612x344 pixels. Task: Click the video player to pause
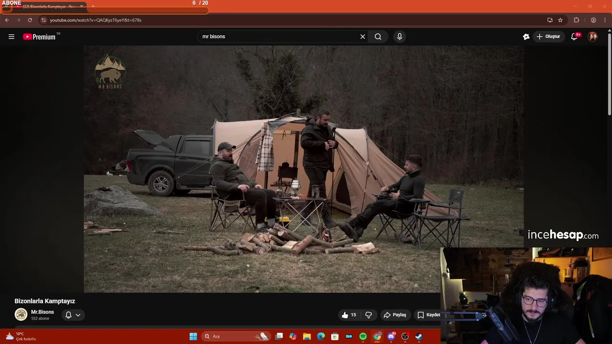point(304,169)
